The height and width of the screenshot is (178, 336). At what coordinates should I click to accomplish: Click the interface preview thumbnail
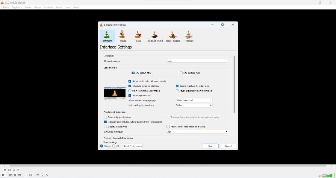(x=115, y=93)
